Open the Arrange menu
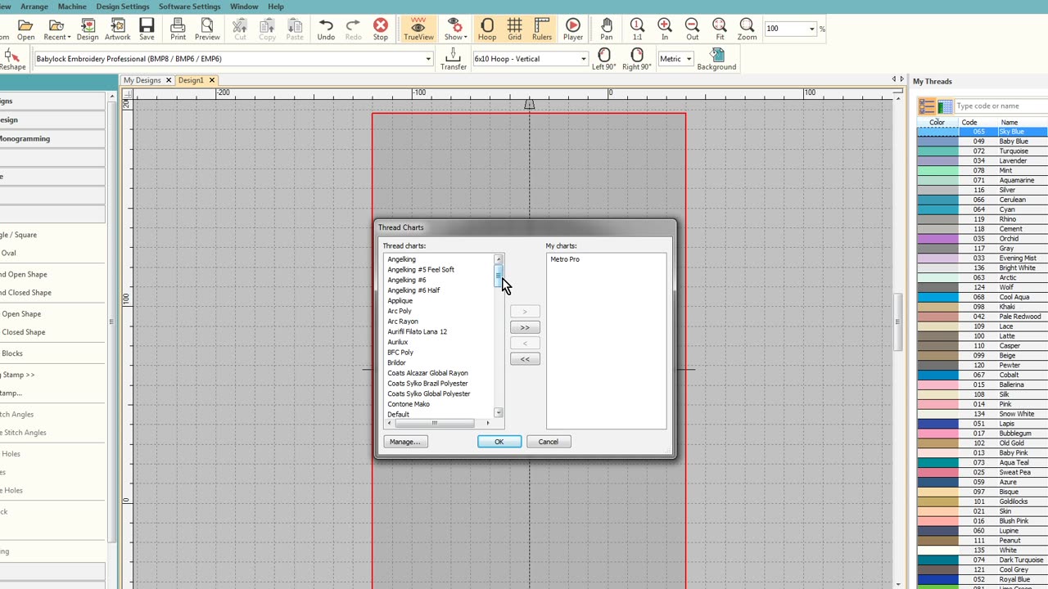 pos(34,7)
